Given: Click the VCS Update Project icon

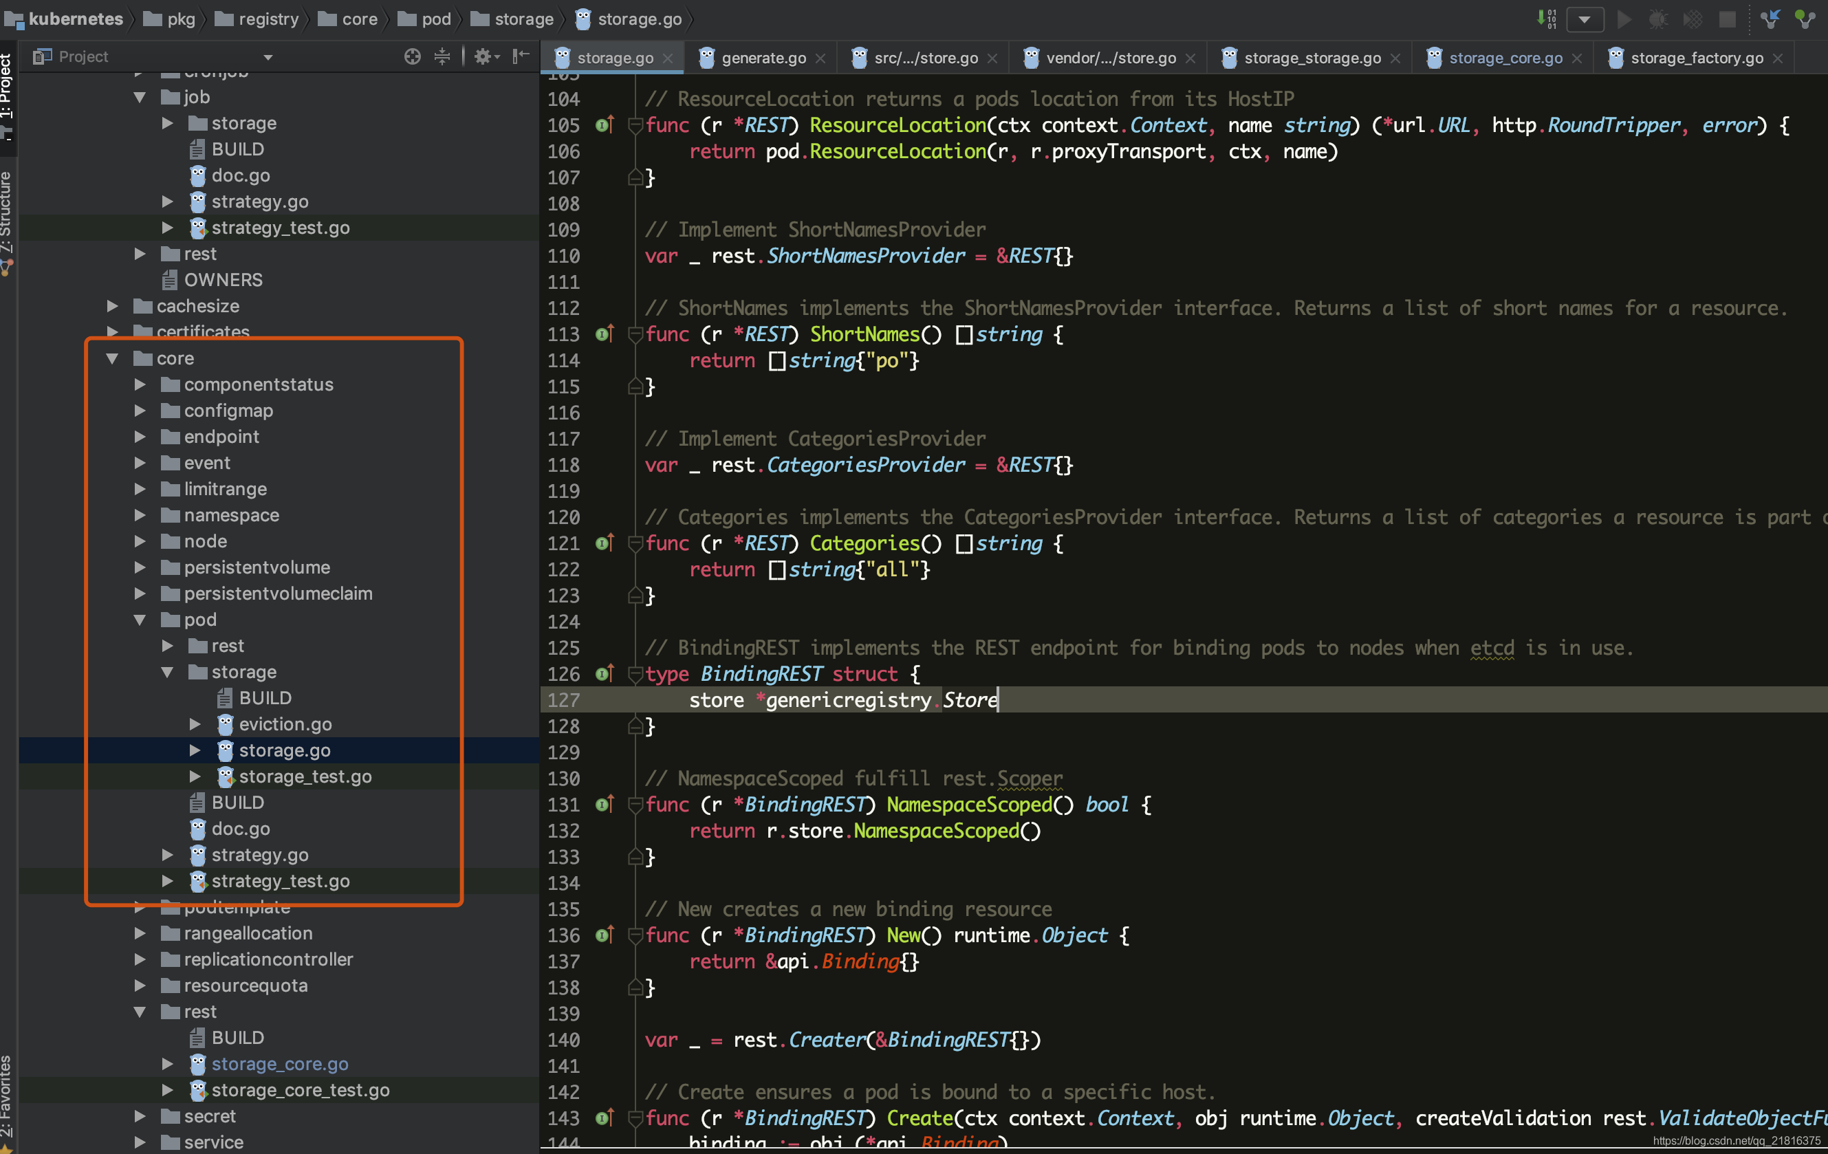Looking at the screenshot, I should tap(1770, 19).
